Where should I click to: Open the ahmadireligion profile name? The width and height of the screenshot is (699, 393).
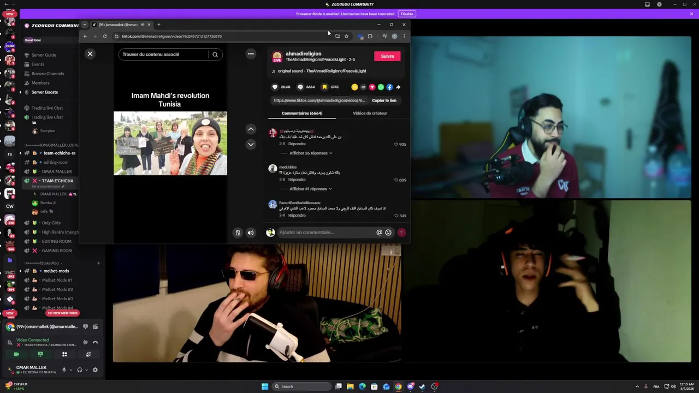pos(304,54)
